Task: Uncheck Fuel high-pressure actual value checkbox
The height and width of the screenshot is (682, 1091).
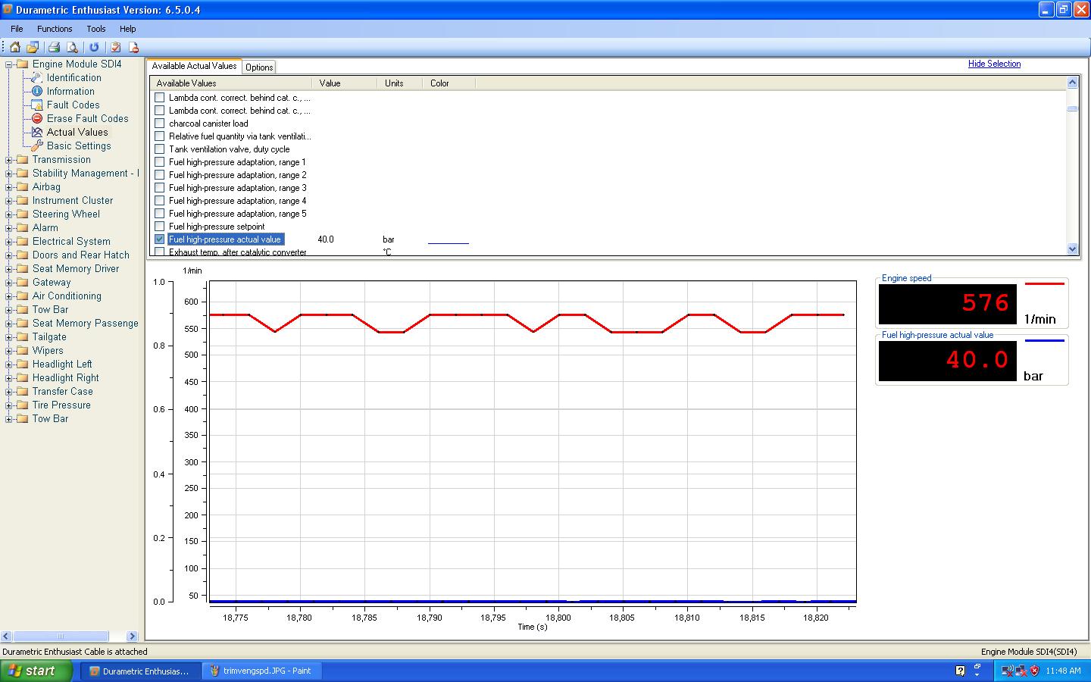Action: [159, 239]
